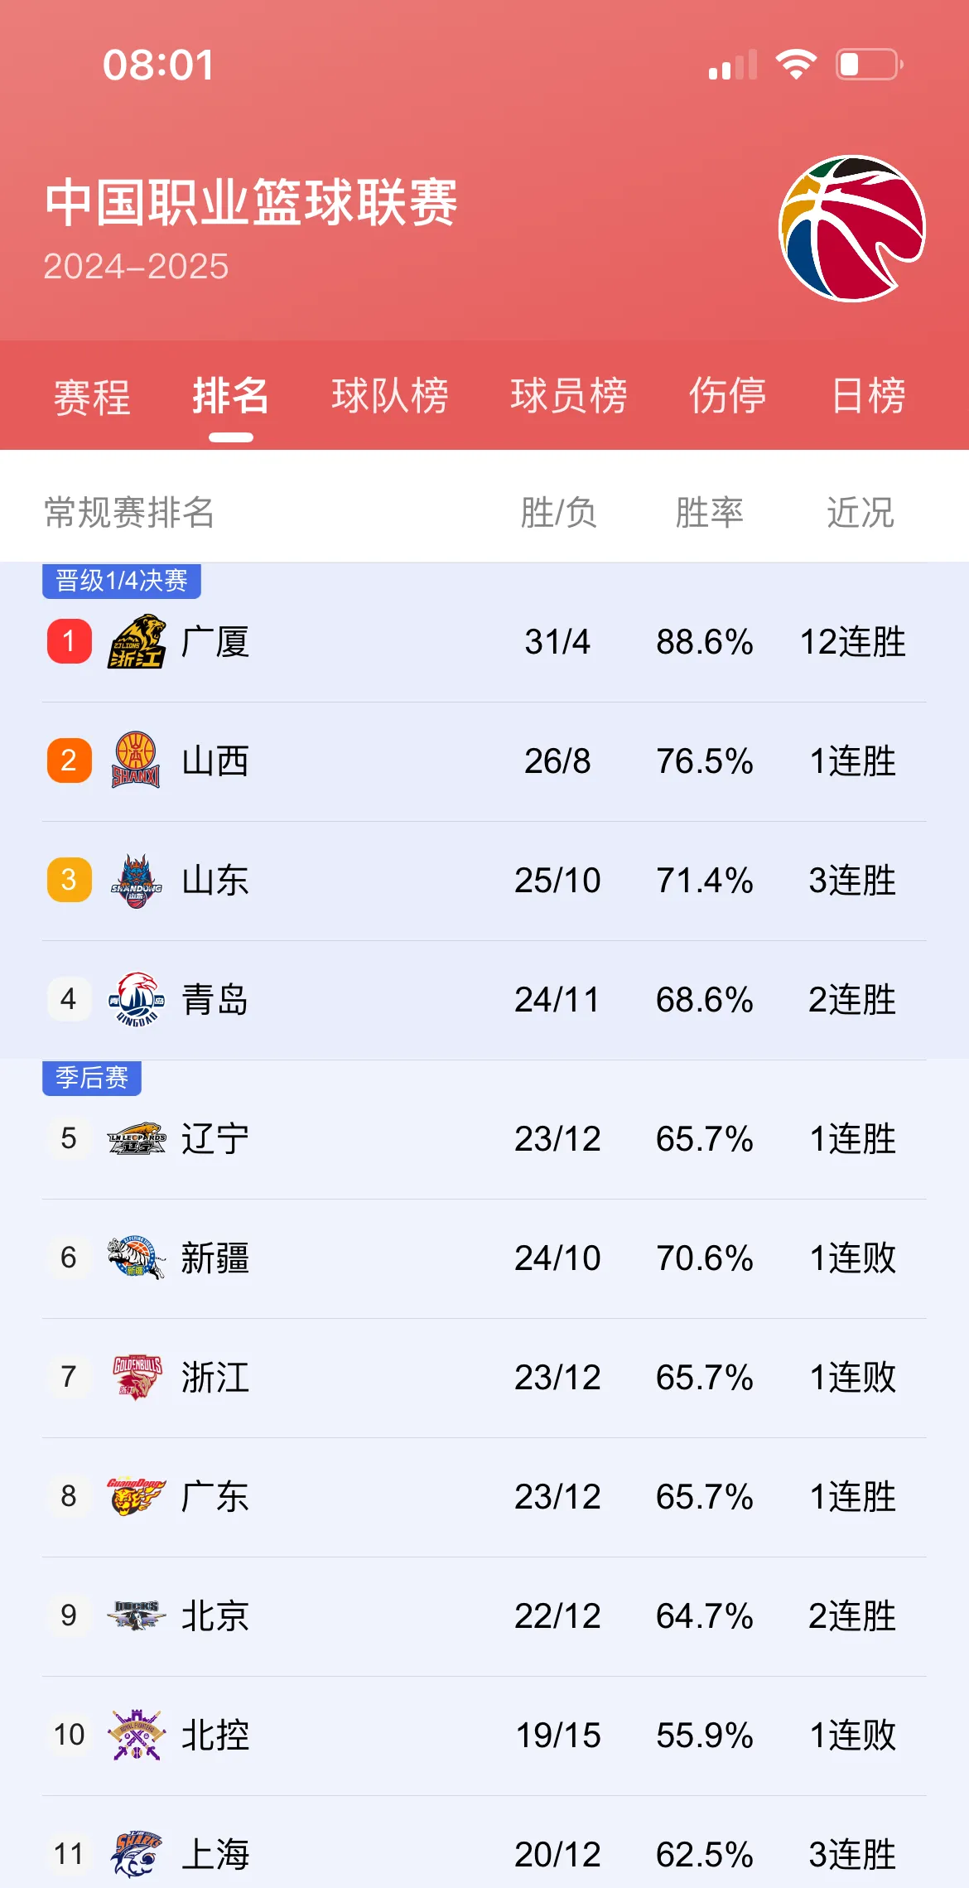
Task: Switch to the 赛程 tab
Action: (92, 396)
